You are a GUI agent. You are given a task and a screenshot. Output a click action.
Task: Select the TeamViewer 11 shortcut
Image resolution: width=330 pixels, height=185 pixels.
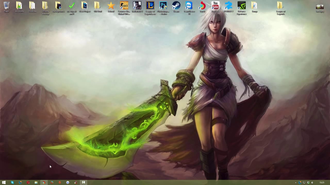[189, 8]
